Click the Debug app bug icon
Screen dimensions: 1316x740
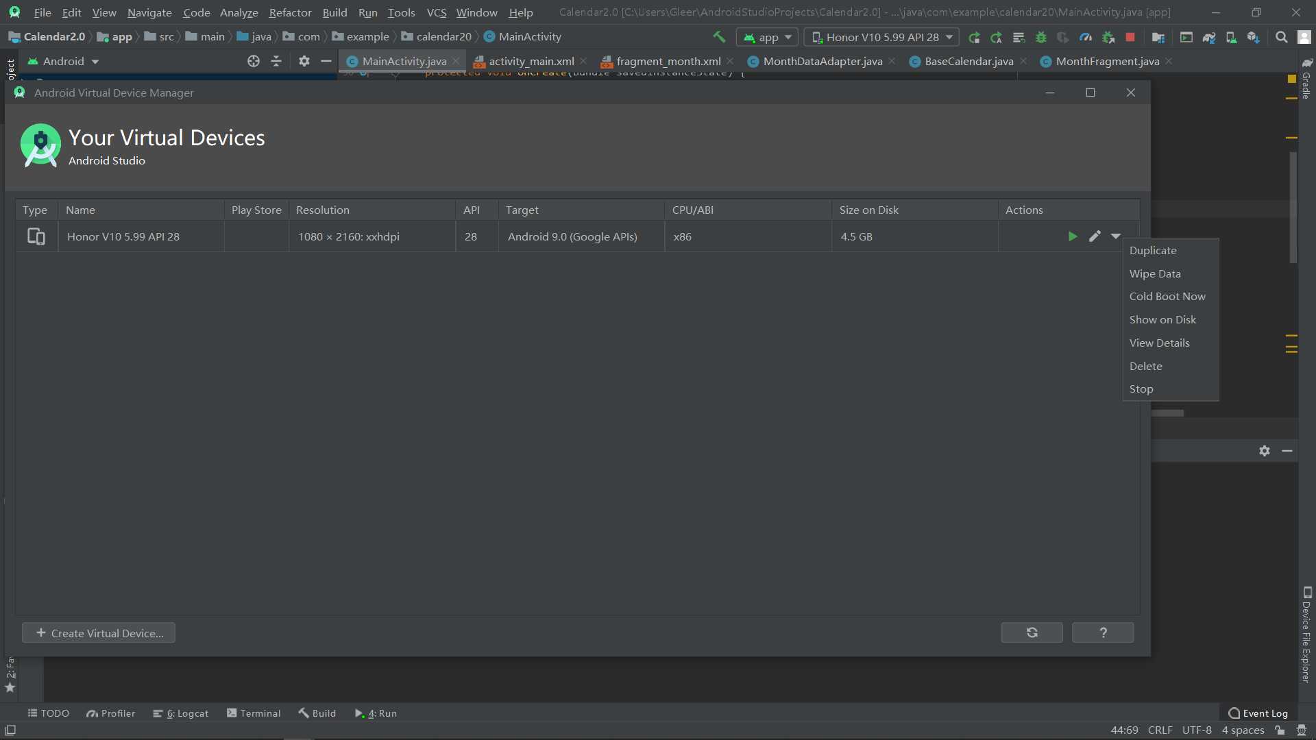click(x=1041, y=37)
